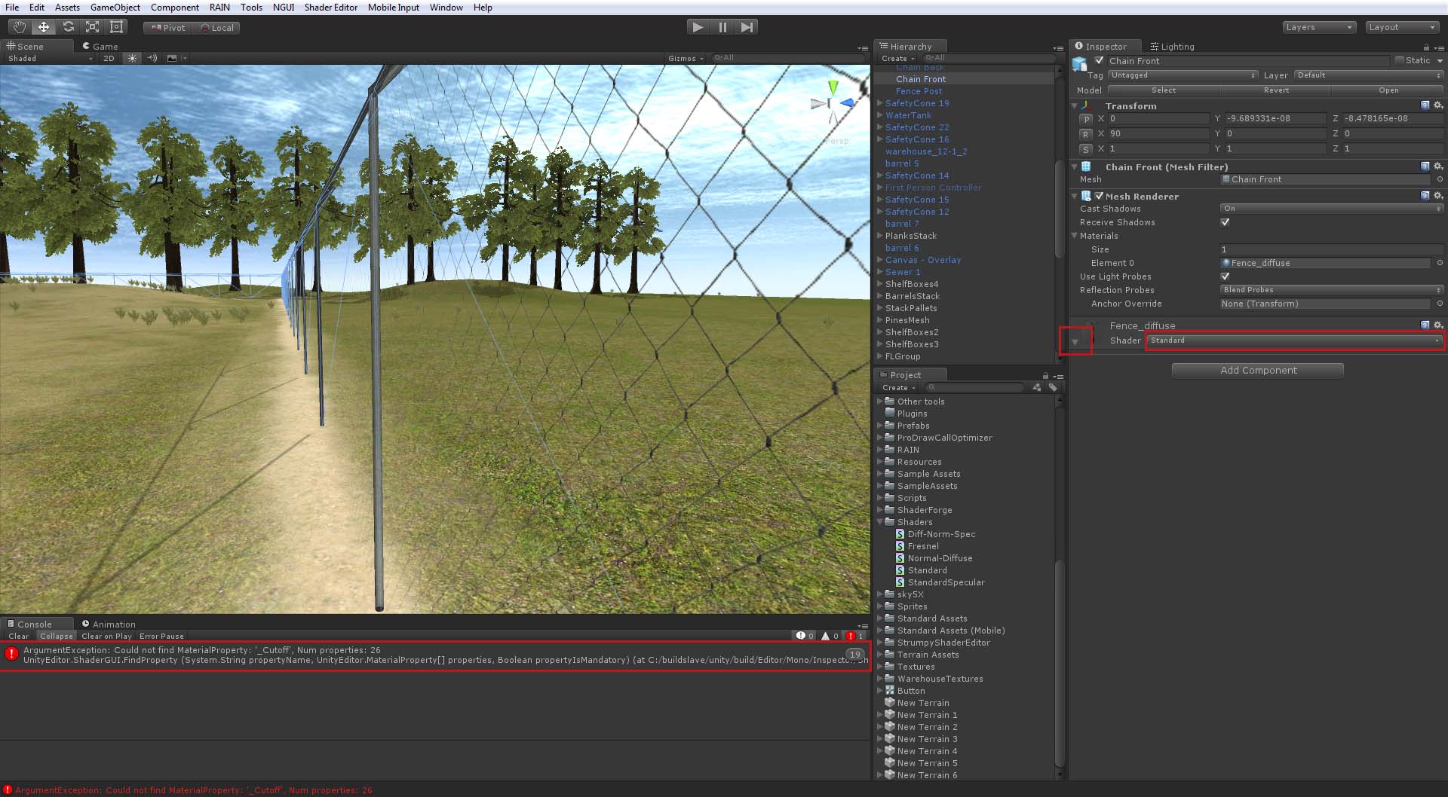Select the Rect transform tool
The image size is (1448, 797).
116,27
